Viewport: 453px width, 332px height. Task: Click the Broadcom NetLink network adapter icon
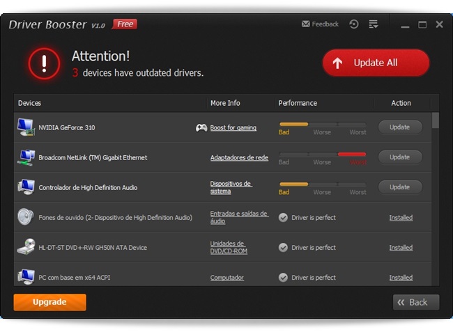26,157
